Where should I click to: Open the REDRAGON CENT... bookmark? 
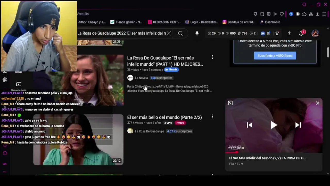(x=164, y=22)
